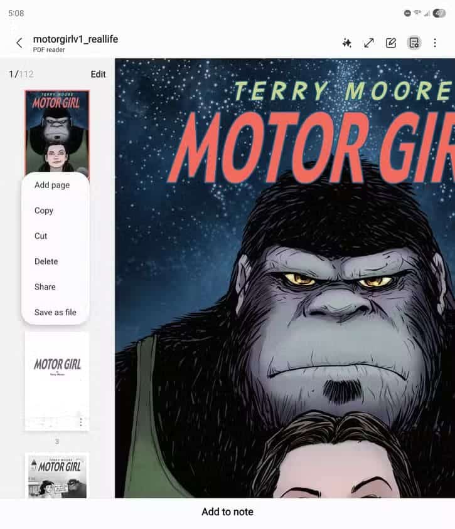The width and height of the screenshot is (455, 529).
Task: Choose Save as file option
Action: (x=55, y=312)
